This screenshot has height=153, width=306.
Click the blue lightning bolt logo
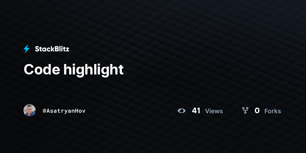27,49
